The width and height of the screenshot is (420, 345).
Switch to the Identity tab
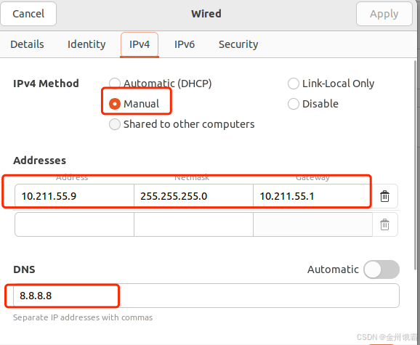(86, 44)
